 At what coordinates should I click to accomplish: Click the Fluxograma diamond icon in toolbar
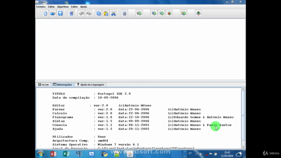198,14
